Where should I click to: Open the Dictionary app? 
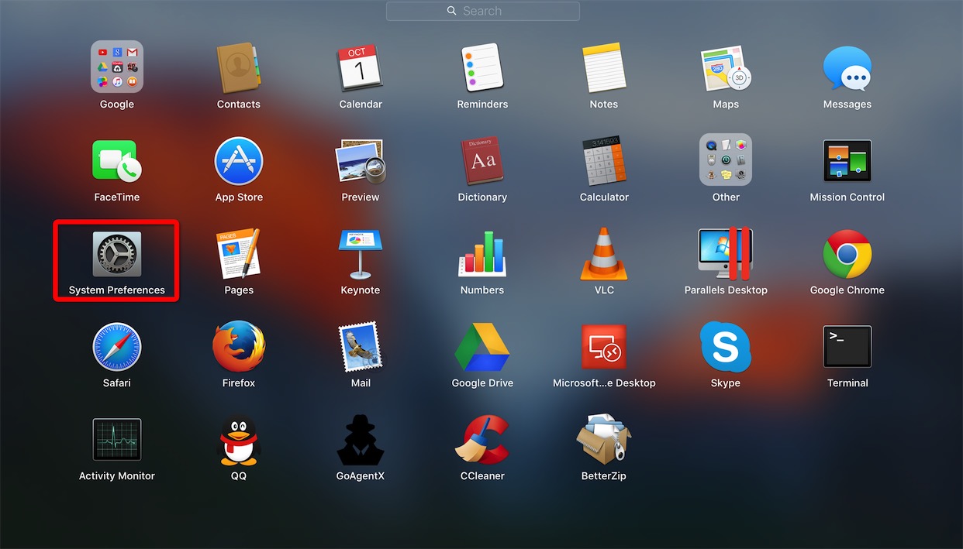point(482,160)
